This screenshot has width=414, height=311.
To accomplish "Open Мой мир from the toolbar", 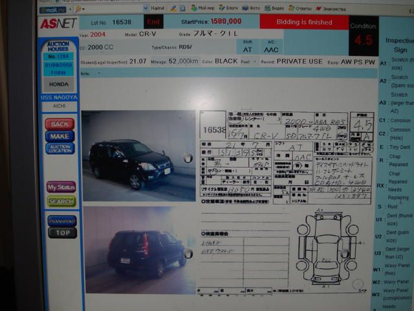I will coord(202,8).
